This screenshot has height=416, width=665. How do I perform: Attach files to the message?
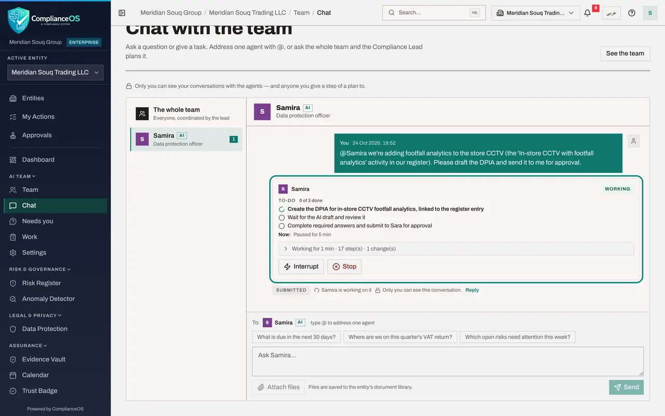coord(279,387)
